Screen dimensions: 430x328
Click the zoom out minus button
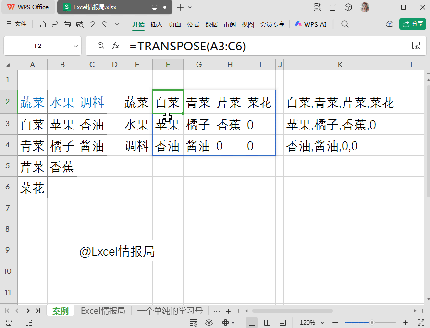click(x=335, y=323)
